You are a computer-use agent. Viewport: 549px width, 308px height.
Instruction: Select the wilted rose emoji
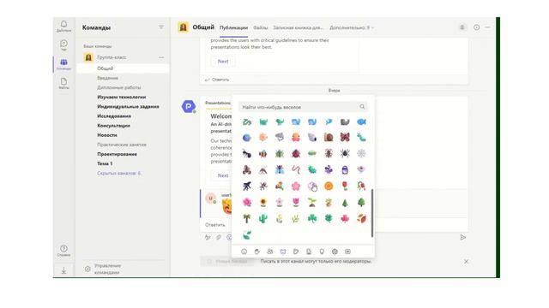[361, 187]
